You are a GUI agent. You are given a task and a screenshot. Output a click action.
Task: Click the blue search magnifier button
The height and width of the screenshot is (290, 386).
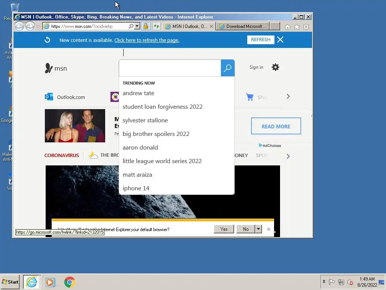[x=227, y=68]
